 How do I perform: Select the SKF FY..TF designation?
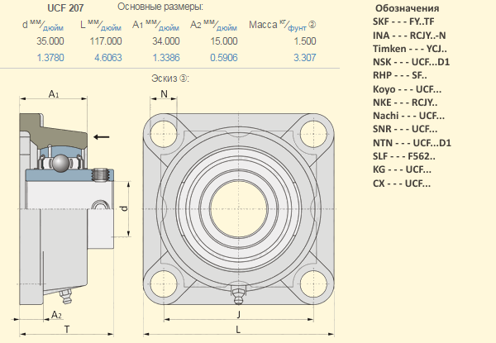coord(403,21)
